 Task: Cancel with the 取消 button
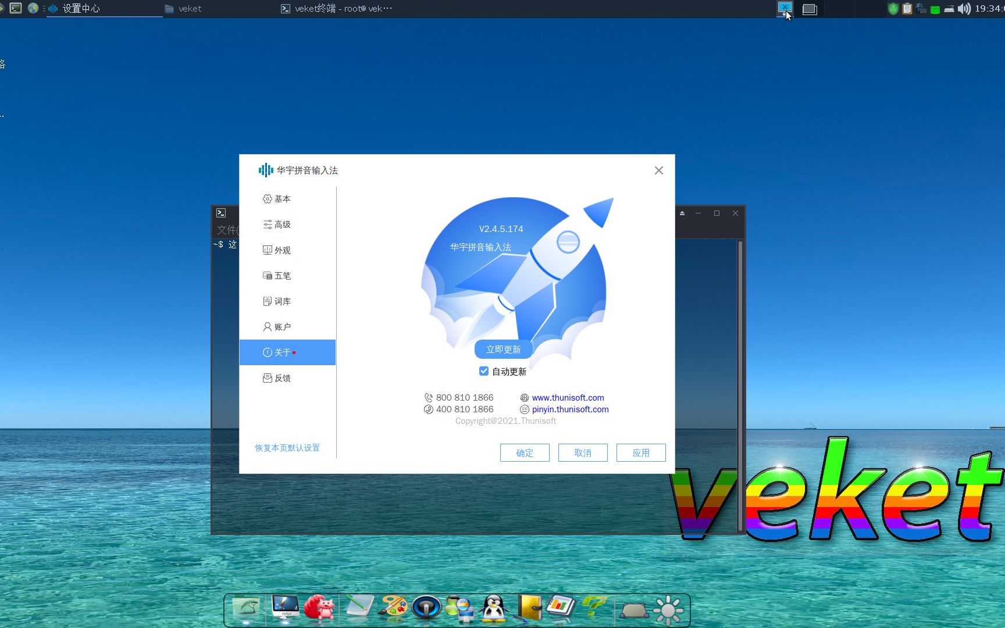point(583,453)
